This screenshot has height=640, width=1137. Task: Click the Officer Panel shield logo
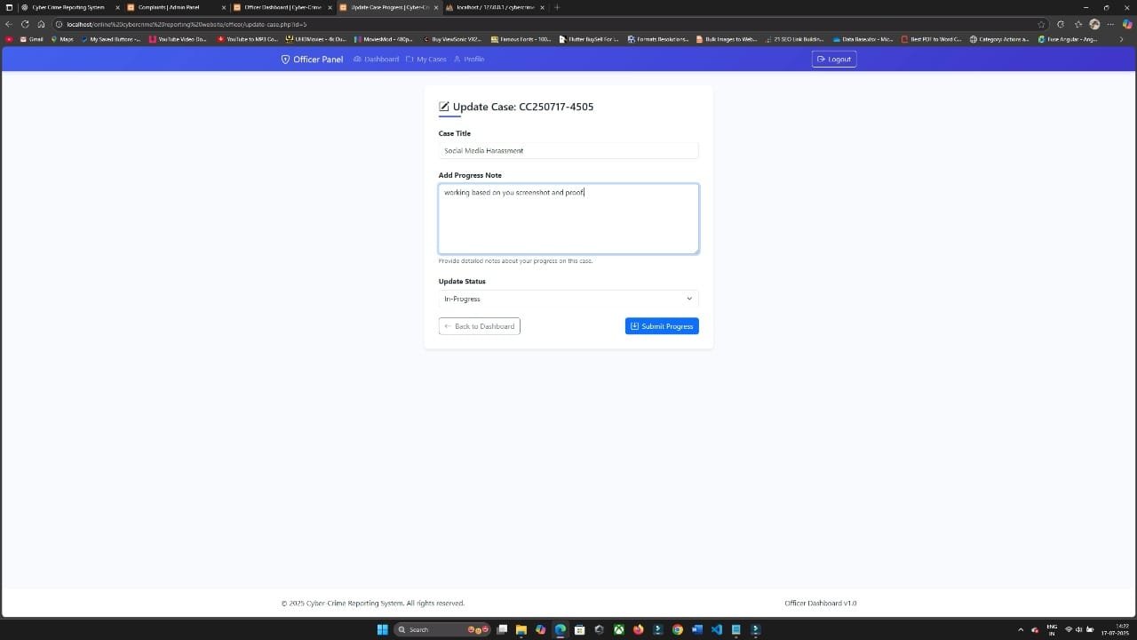[285, 60]
